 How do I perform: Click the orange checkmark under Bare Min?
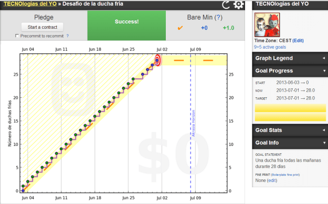pos(180,28)
